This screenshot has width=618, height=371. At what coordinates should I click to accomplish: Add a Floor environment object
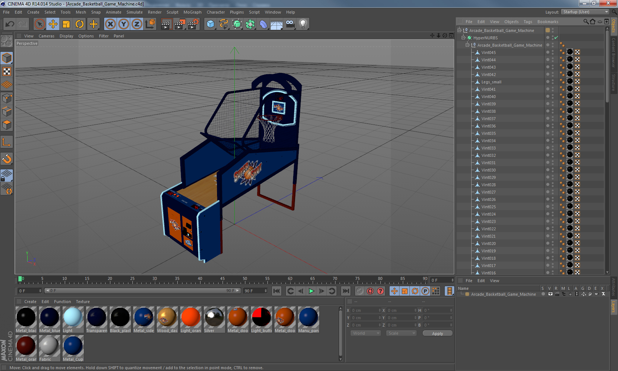277,24
